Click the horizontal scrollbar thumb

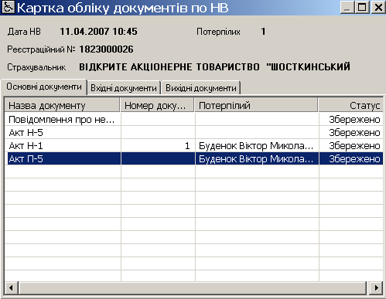pyautogui.click(x=193, y=287)
